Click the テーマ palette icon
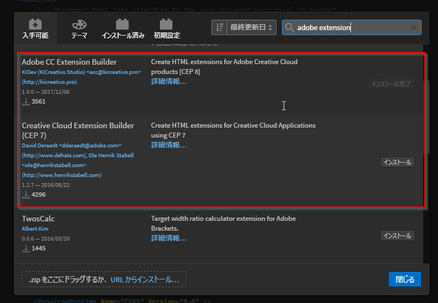The image size is (438, 303). coord(79,24)
